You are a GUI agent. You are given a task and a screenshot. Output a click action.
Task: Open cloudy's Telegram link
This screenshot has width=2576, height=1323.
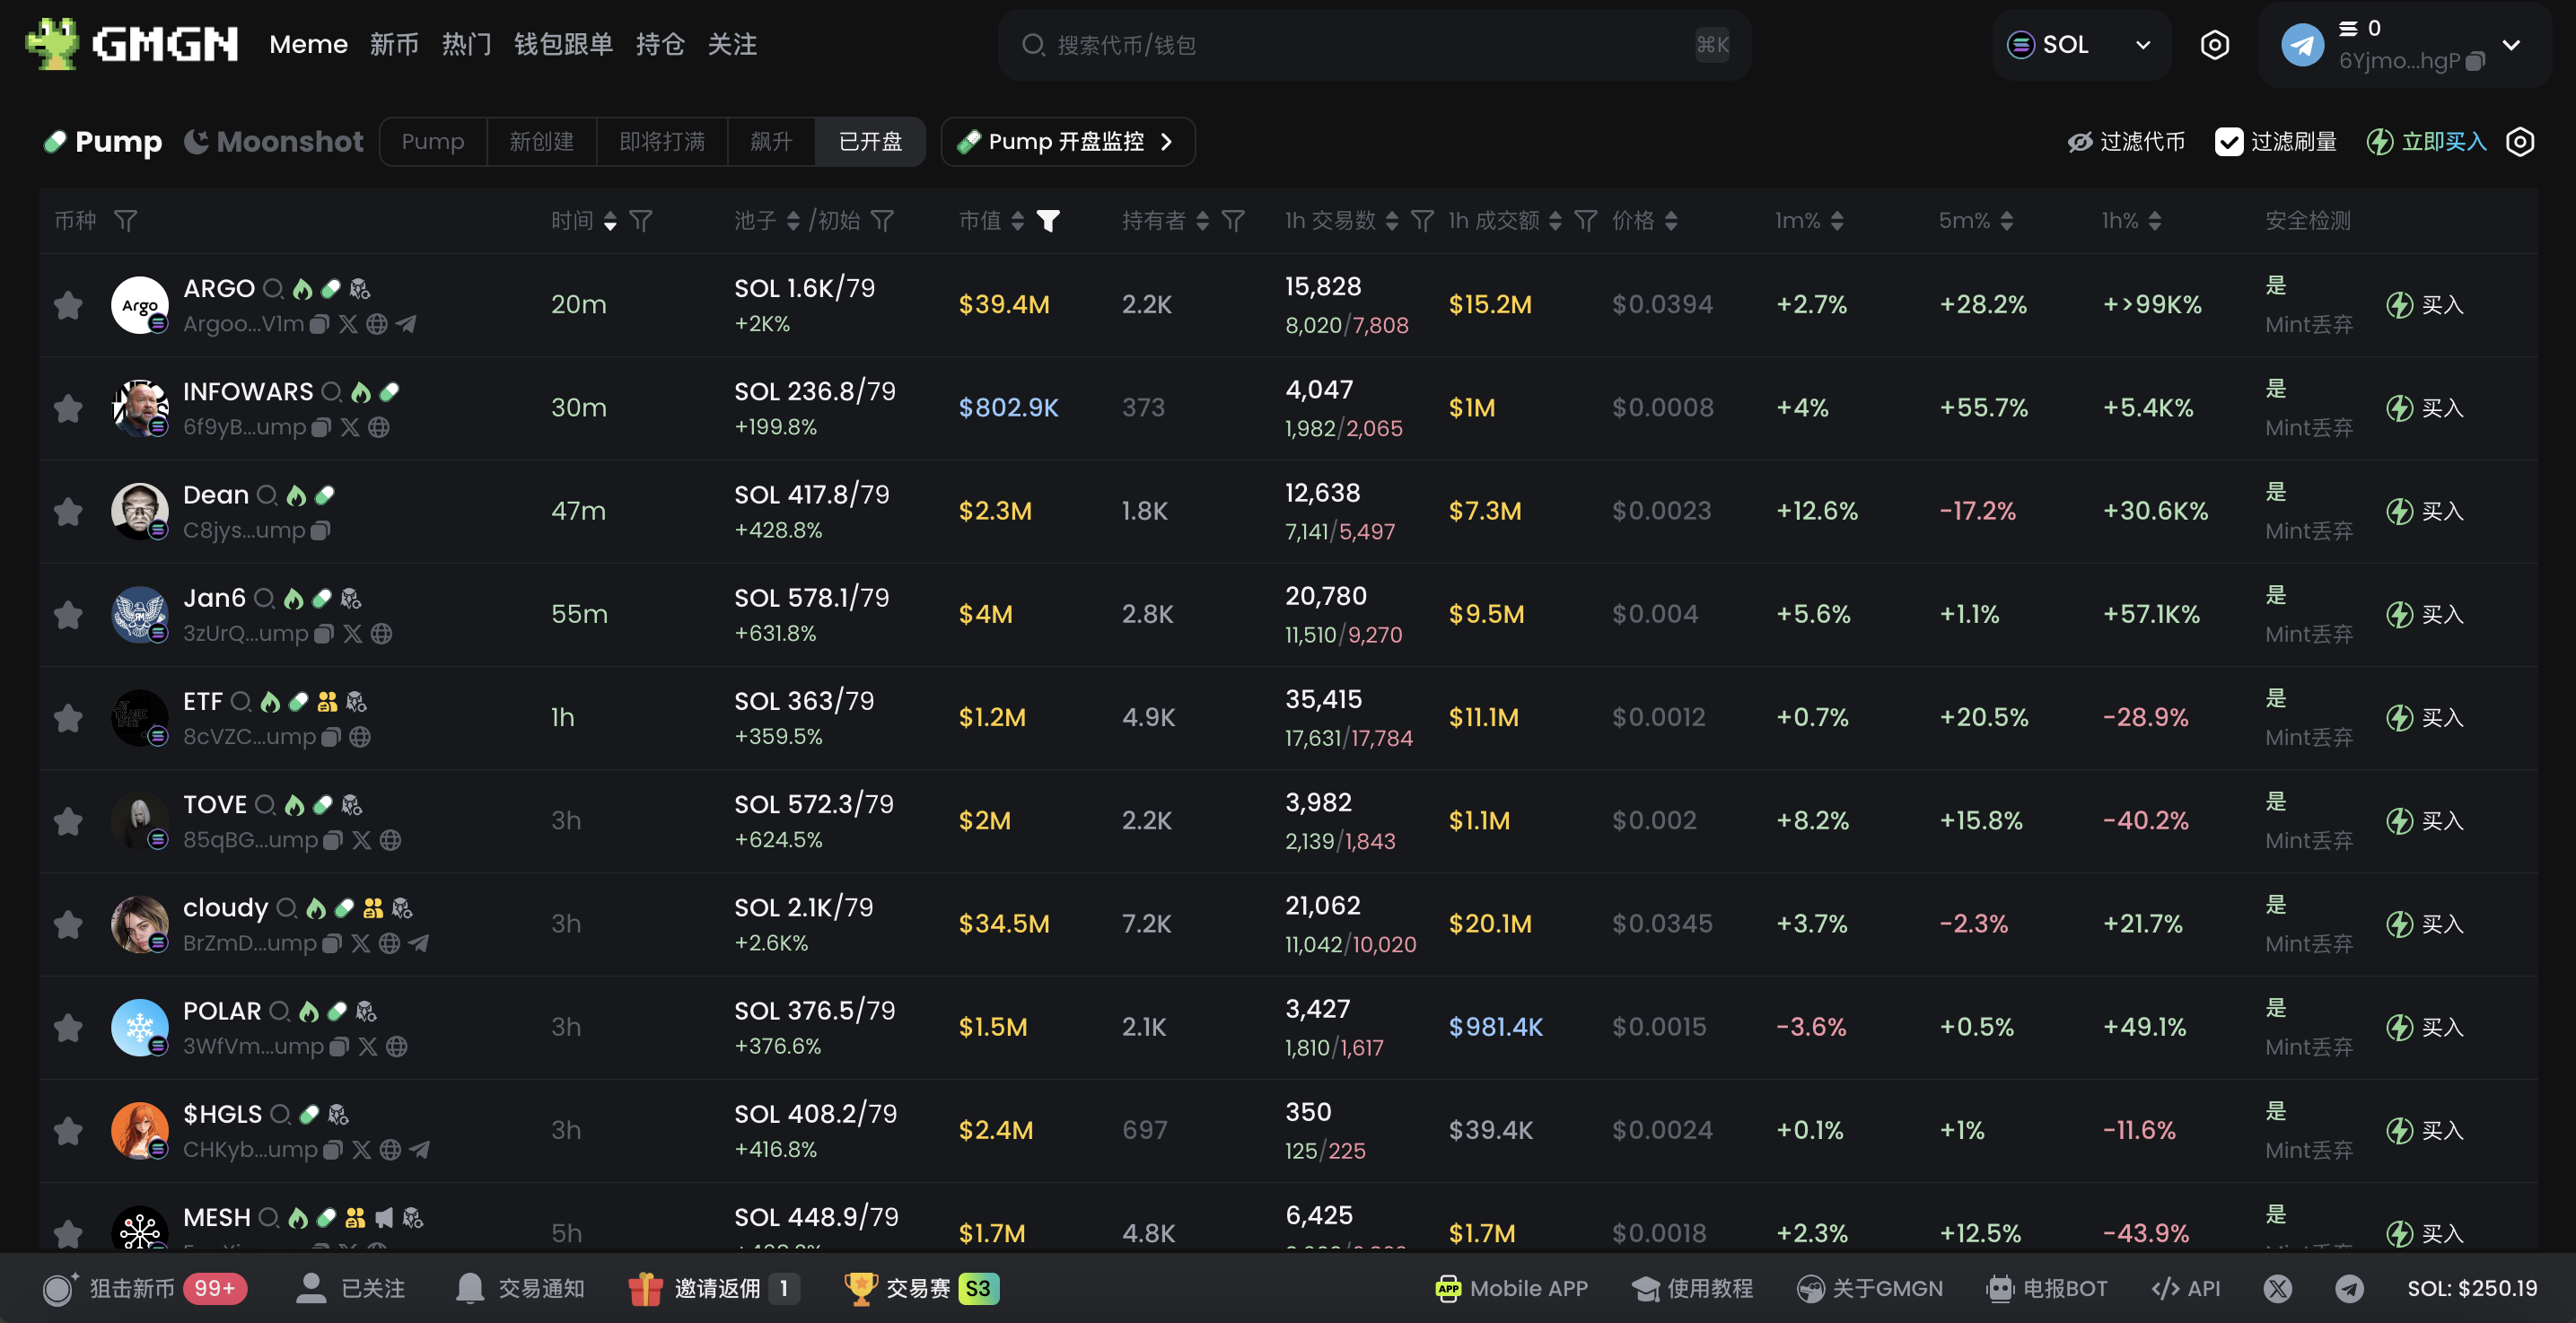419,943
